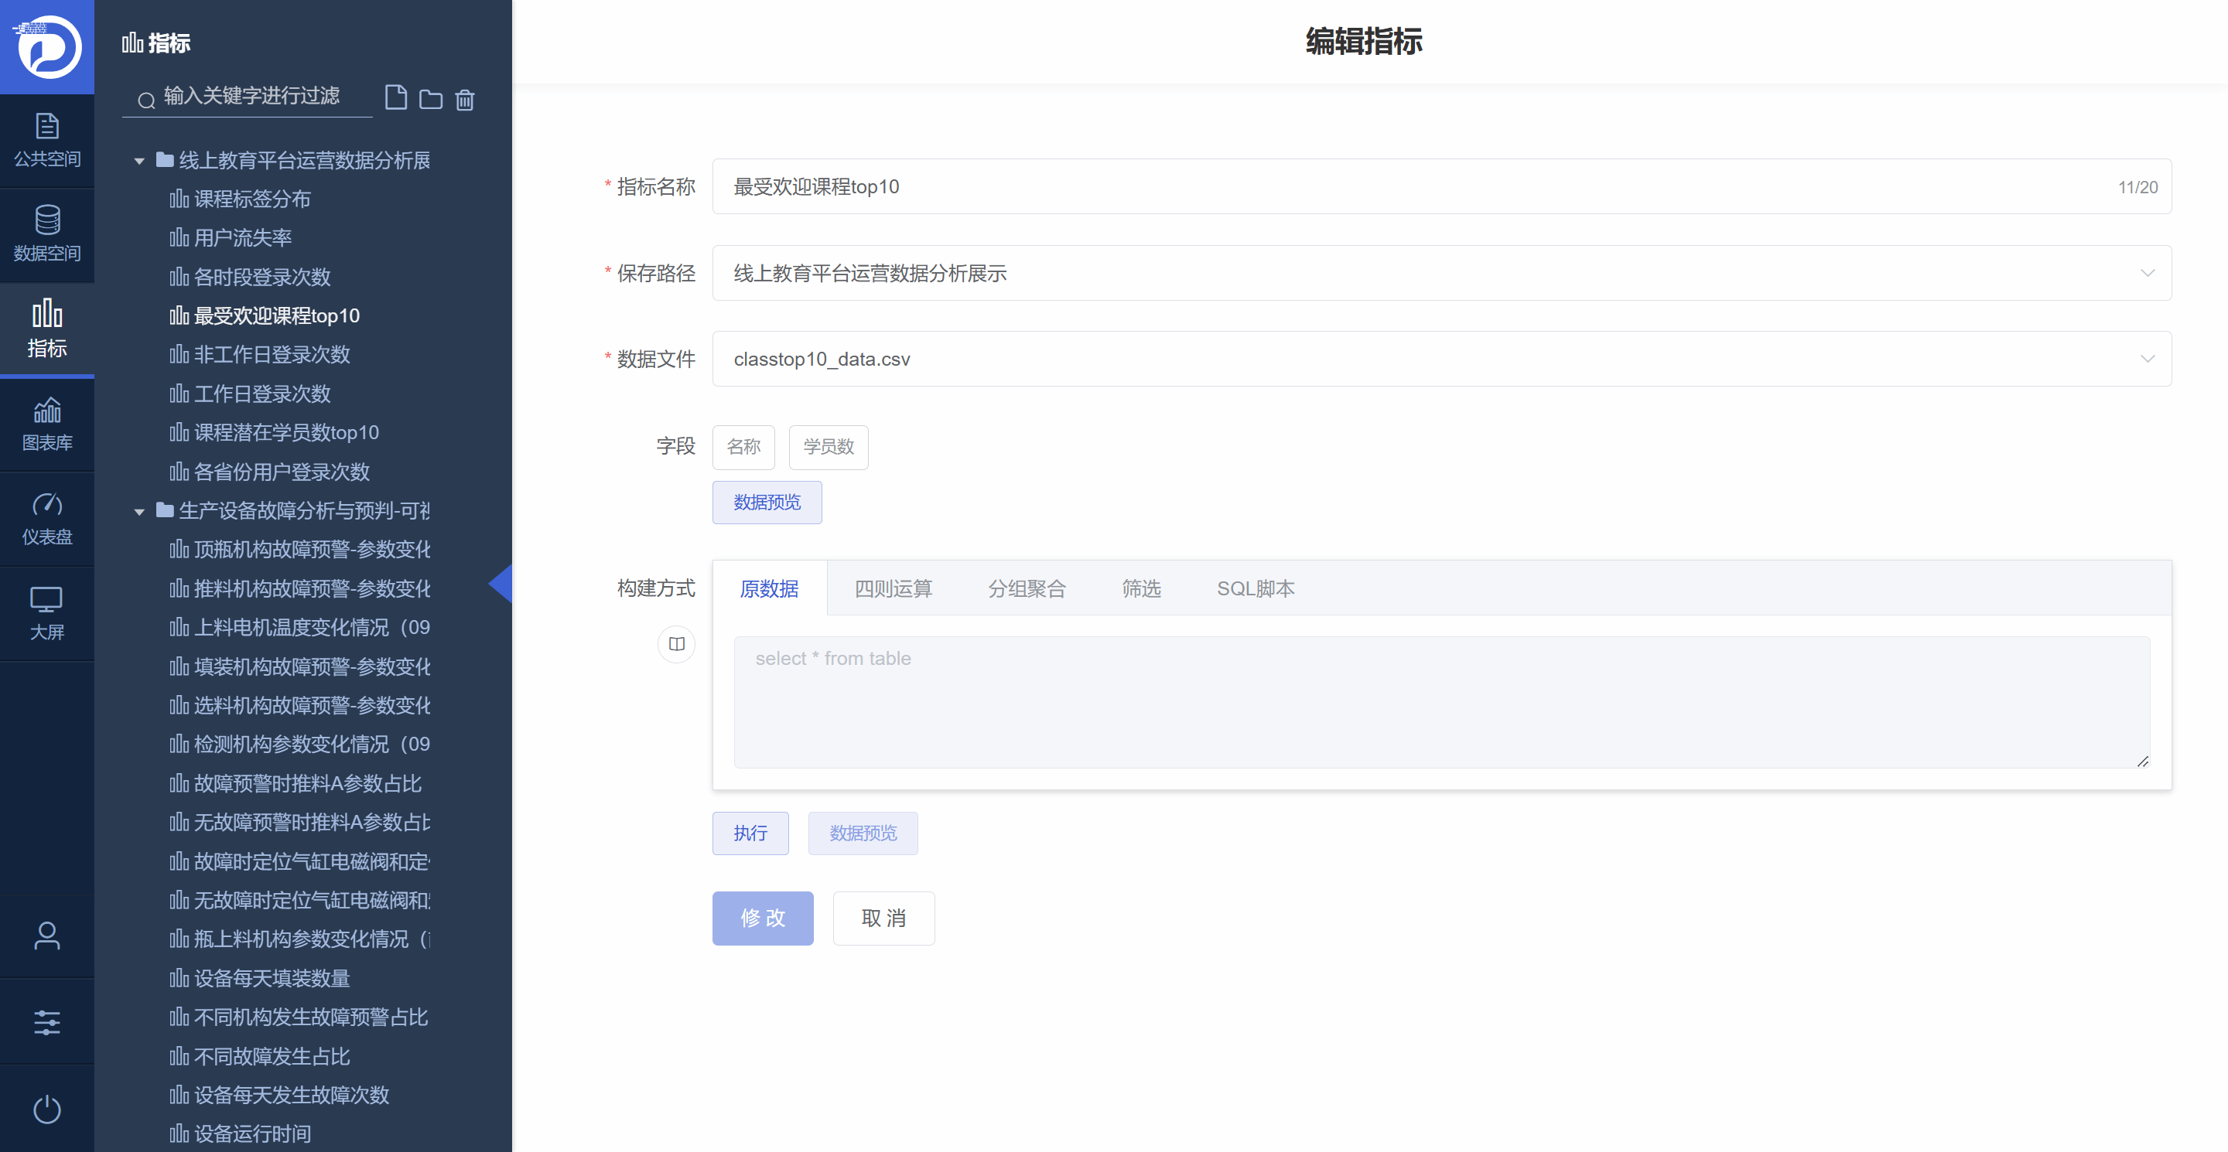2228x1152 pixels.
Task: Open the 公共空间 sidebar section
Action: 46,140
